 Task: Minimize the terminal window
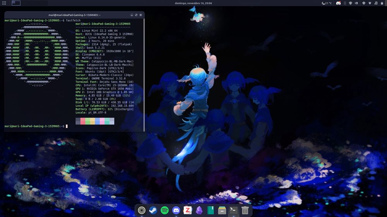pos(132,15)
